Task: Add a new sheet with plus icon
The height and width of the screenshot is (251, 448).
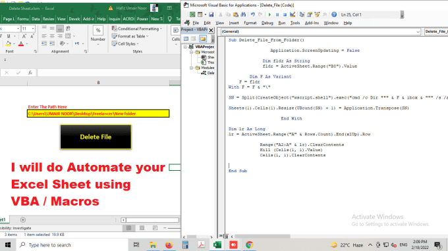Action: point(23,220)
